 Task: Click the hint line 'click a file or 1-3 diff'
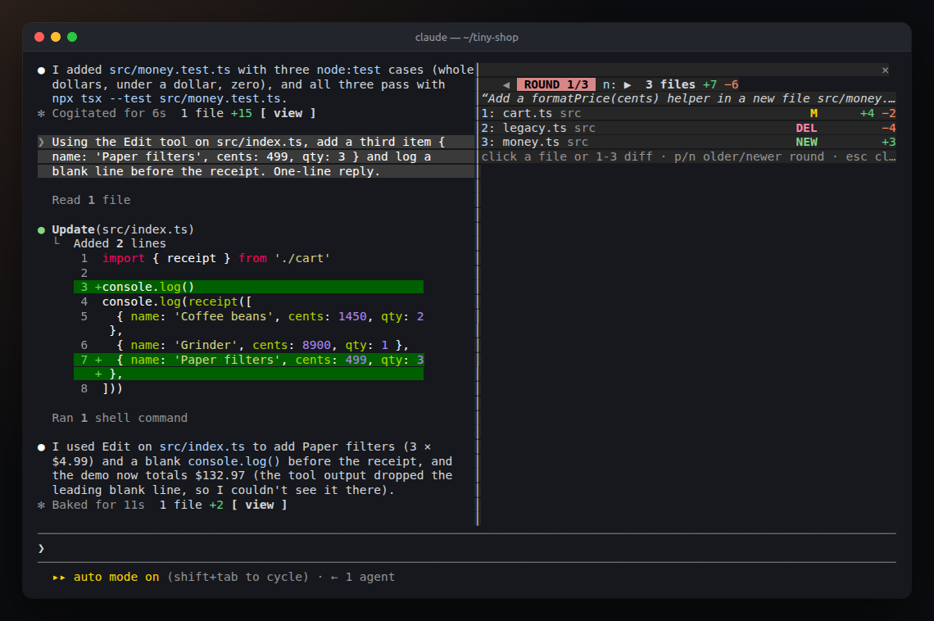click(x=688, y=156)
